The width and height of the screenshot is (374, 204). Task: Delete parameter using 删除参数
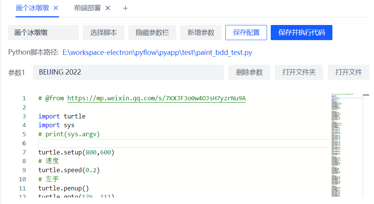click(x=249, y=72)
